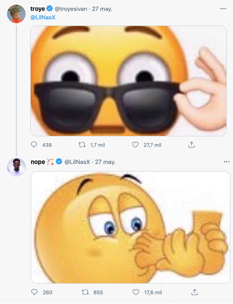
Task: Like the nope tweet showing 17,6 mil likes
Action: click(136, 292)
